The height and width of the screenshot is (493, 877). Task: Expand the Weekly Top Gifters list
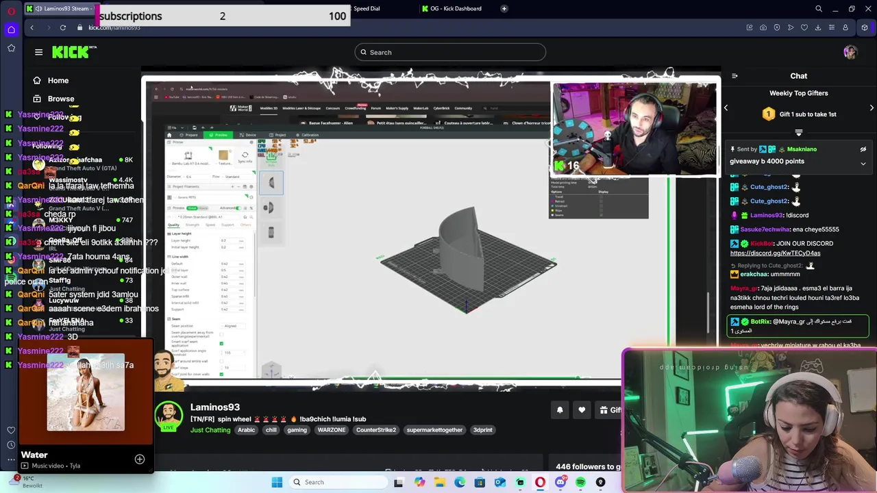(x=798, y=132)
